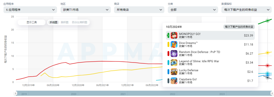Click the cyan Legend of Slime swatch
The height and width of the screenshot is (97, 274).
coord(168,63)
